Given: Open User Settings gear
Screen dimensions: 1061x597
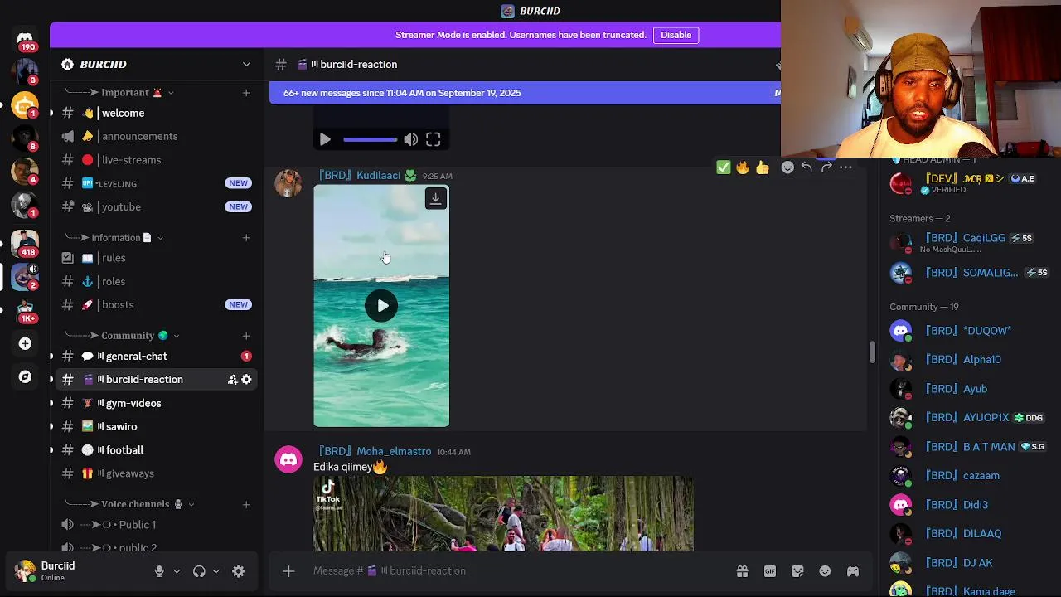Looking at the screenshot, I should (239, 571).
